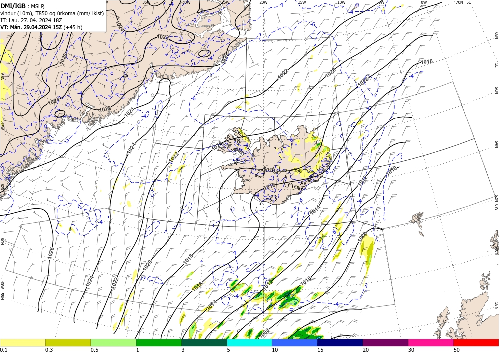Select the "0.5" legend value
This screenshot has width=499, height=353.
[94, 350]
